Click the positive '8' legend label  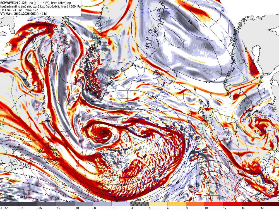pos(187,208)
